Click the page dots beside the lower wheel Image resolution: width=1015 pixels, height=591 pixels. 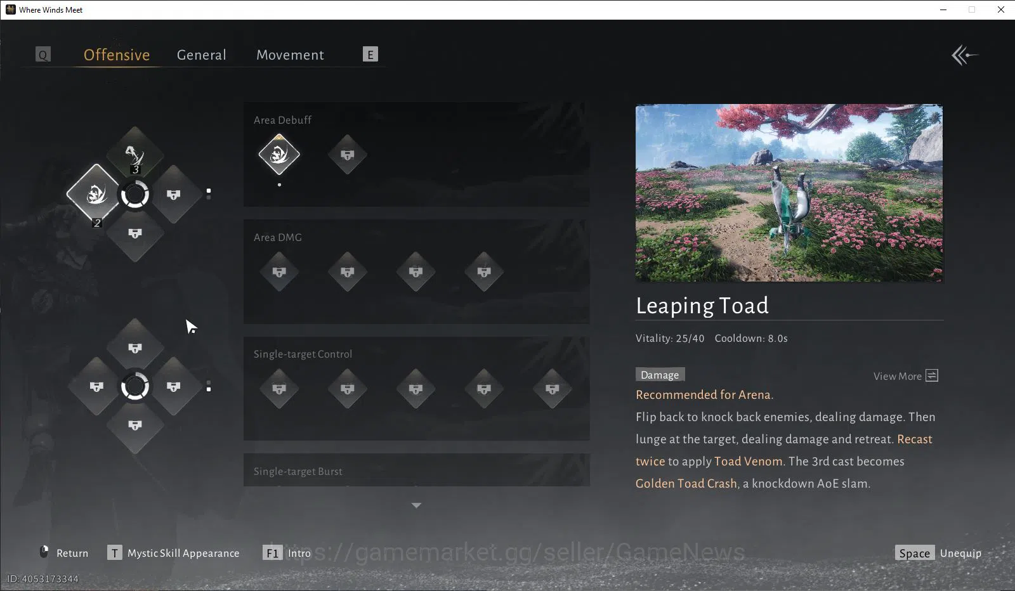pyautogui.click(x=209, y=386)
